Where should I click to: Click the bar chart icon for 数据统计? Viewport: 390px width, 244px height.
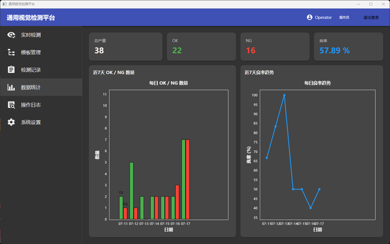click(x=11, y=87)
